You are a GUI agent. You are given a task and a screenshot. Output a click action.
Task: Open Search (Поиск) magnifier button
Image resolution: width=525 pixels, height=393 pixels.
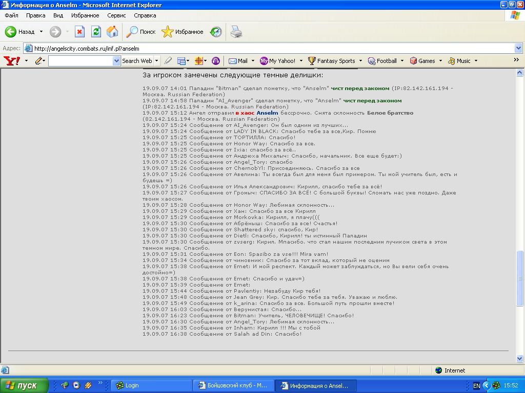(141, 32)
